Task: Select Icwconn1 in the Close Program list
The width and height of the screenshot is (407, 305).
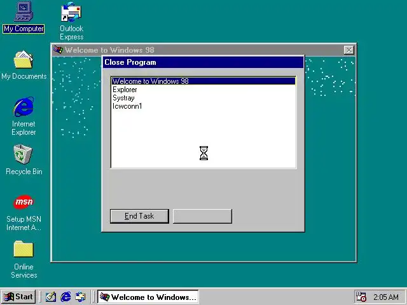Action: tap(203, 106)
